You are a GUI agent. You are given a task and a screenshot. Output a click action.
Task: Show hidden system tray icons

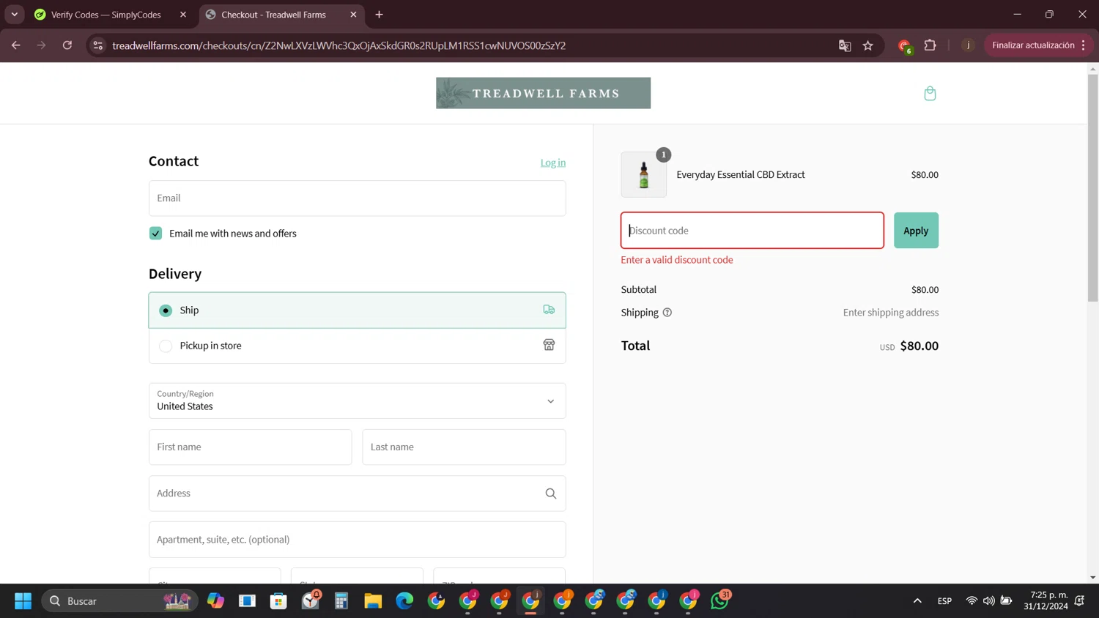[917, 601]
